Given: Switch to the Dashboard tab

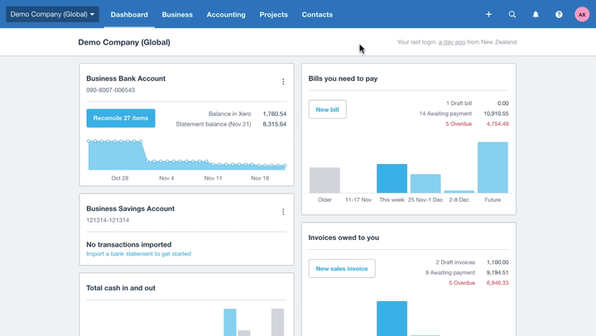Looking at the screenshot, I should (129, 14).
